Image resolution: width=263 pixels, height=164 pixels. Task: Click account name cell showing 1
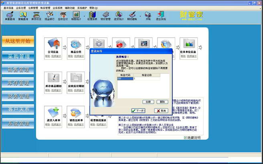pos(147,78)
